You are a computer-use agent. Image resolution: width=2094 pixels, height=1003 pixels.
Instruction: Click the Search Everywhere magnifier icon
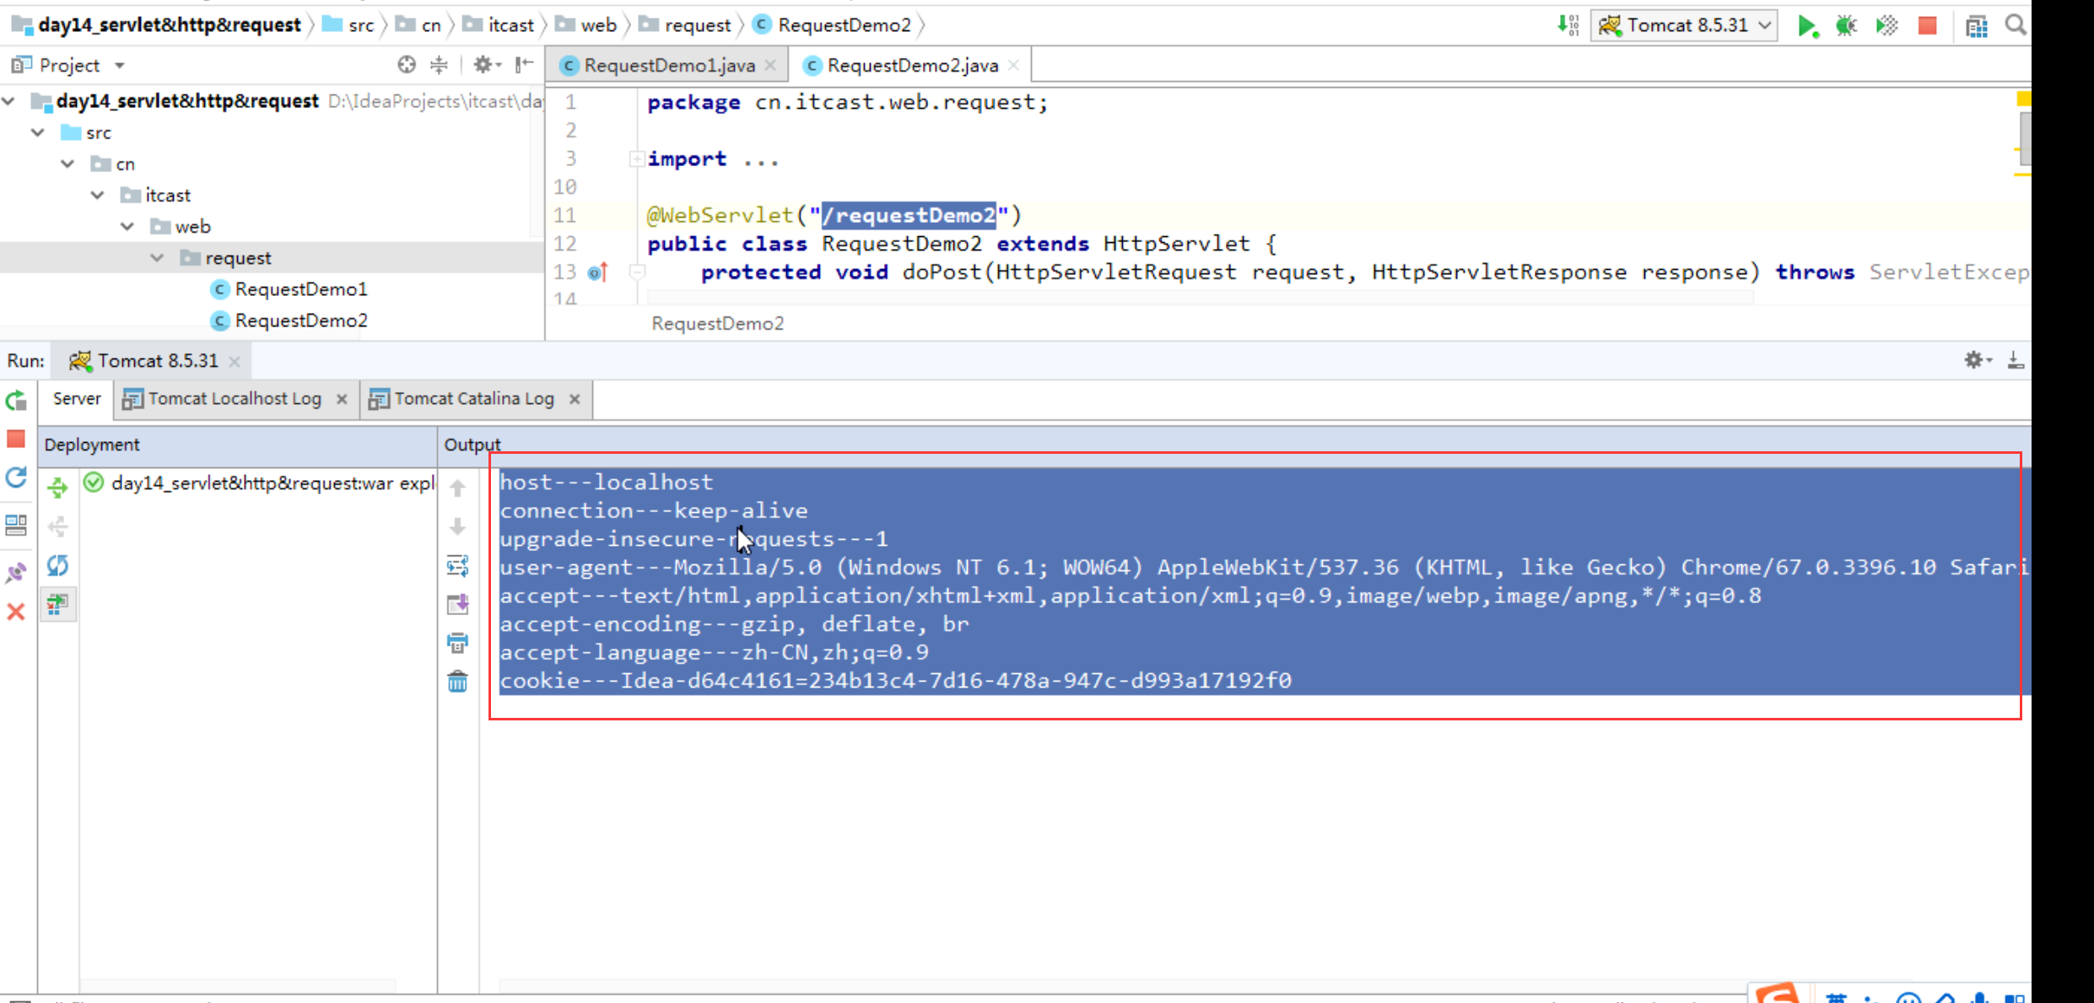(x=2015, y=26)
